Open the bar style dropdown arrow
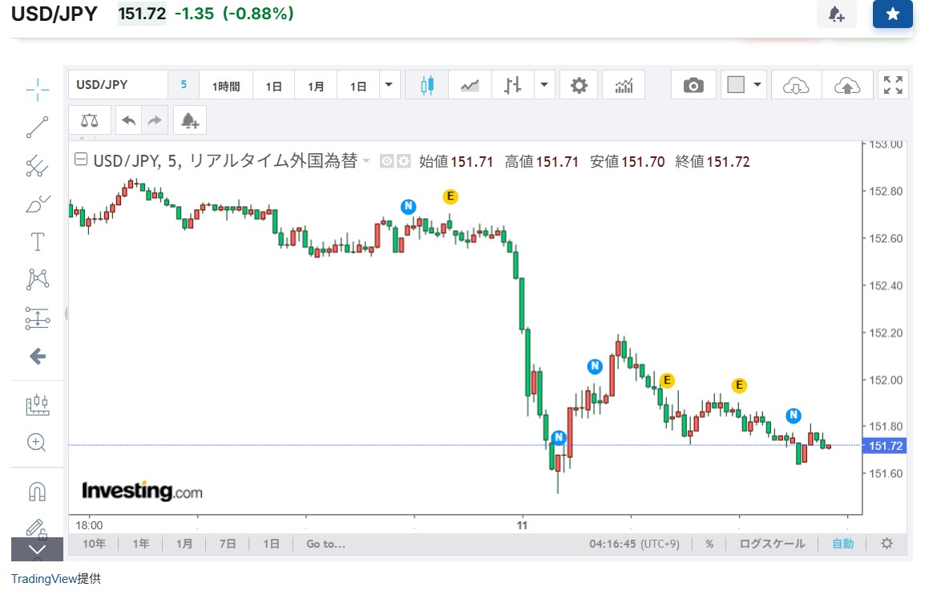925x591 pixels. [x=545, y=85]
